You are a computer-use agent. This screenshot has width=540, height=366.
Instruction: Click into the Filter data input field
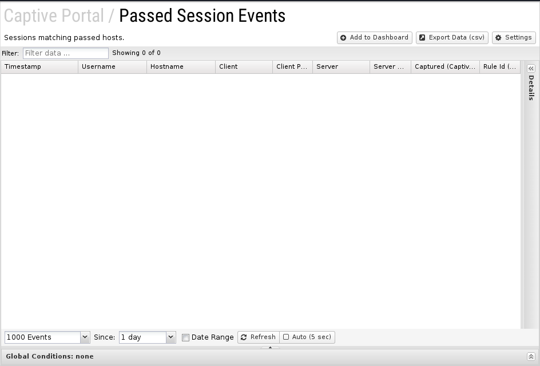(x=66, y=53)
